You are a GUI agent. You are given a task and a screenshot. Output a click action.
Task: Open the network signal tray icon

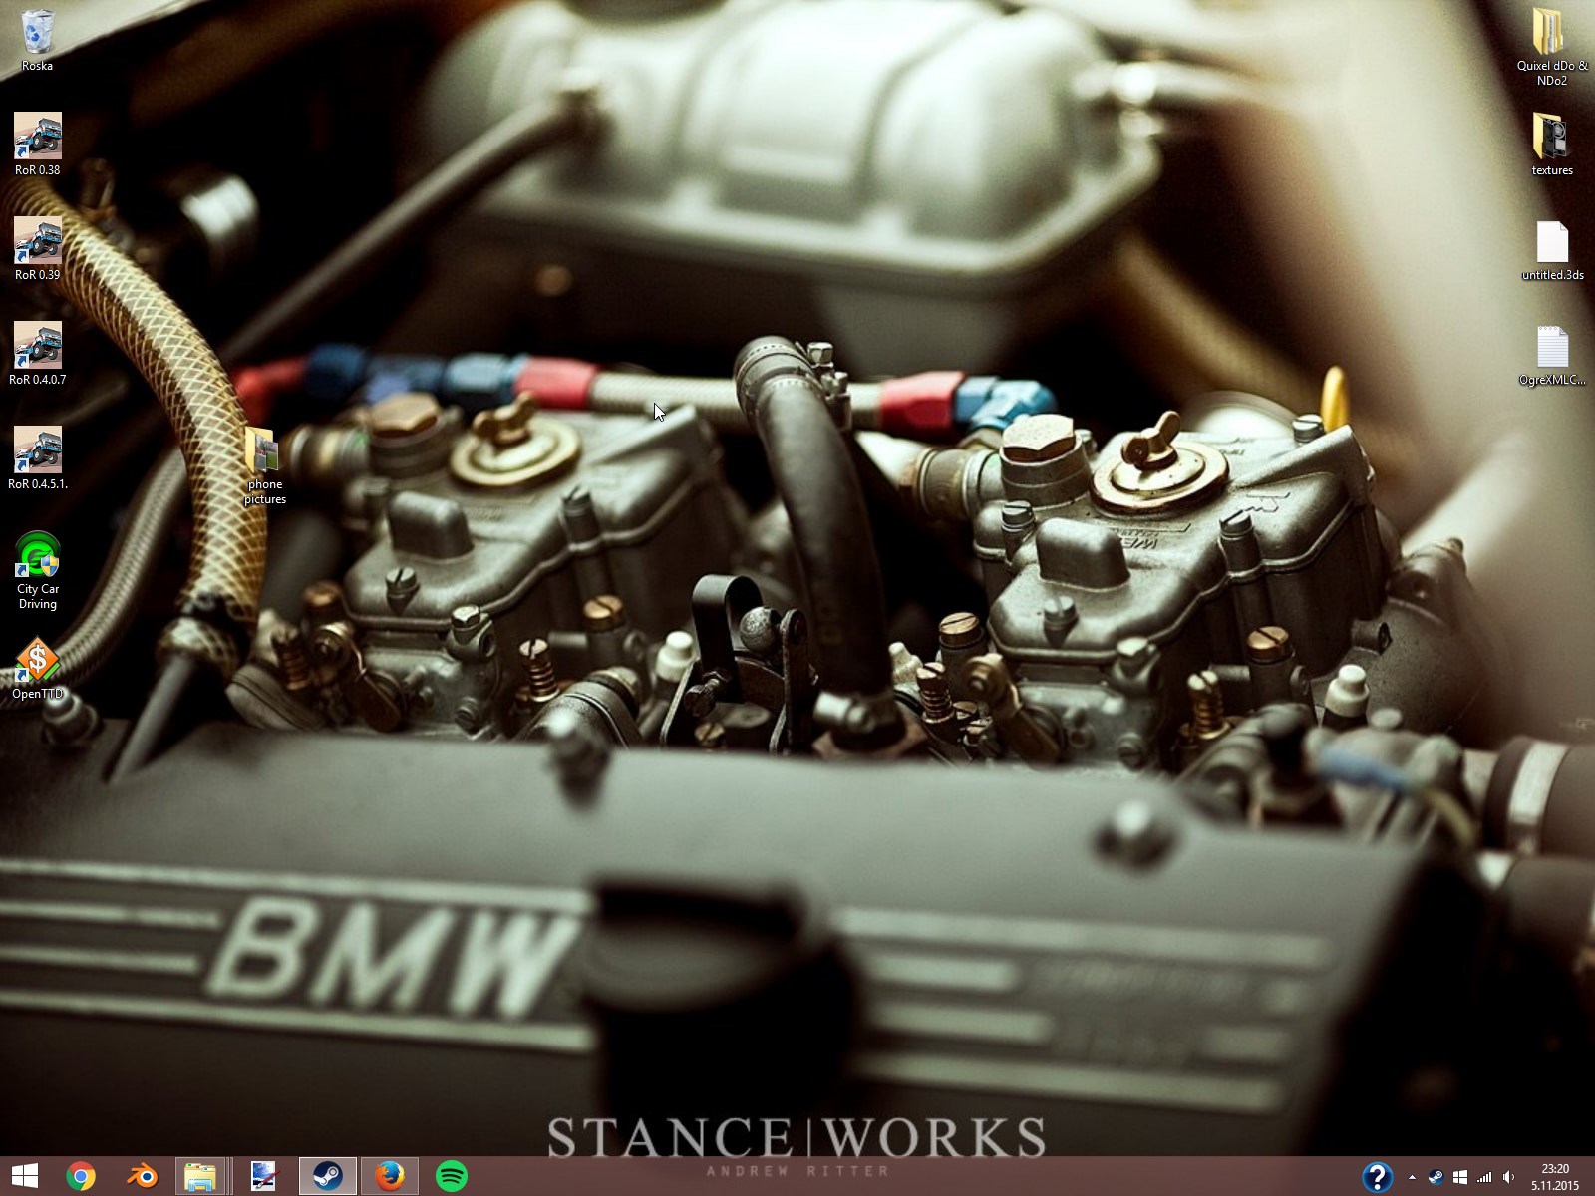(x=1484, y=1177)
